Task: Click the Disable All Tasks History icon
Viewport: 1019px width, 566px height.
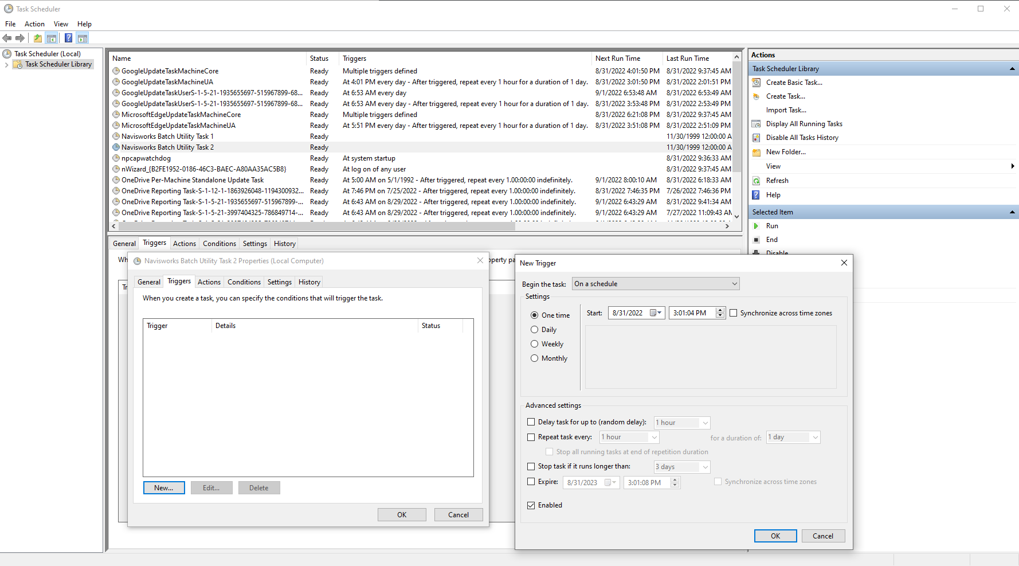Action: point(757,138)
